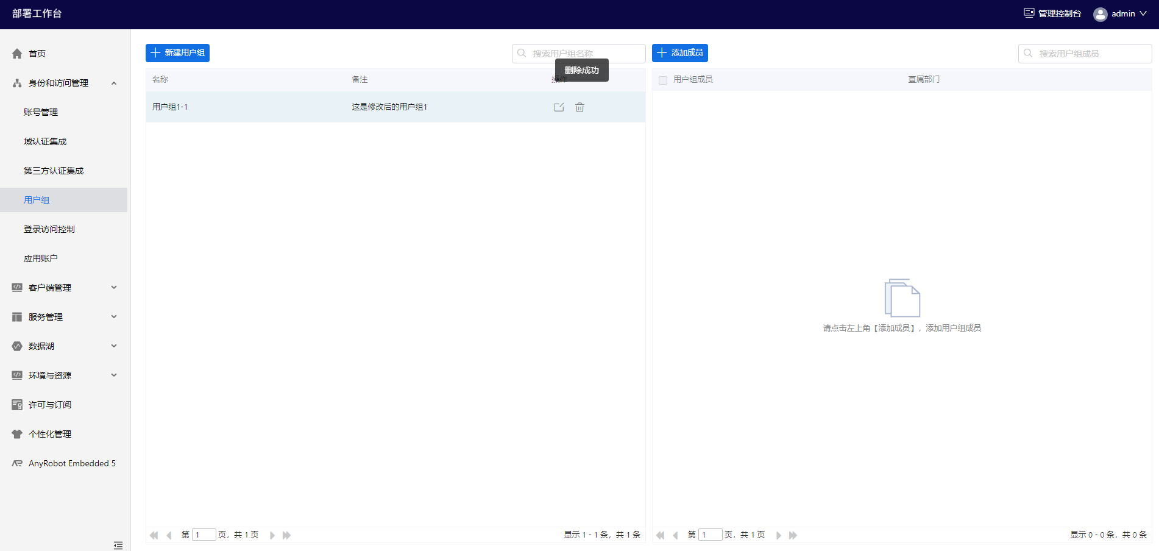Viewport: 1159px width, 551px height.
Task: Focus the 搜索用户组成员 search field
Action: coord(1085,54)
